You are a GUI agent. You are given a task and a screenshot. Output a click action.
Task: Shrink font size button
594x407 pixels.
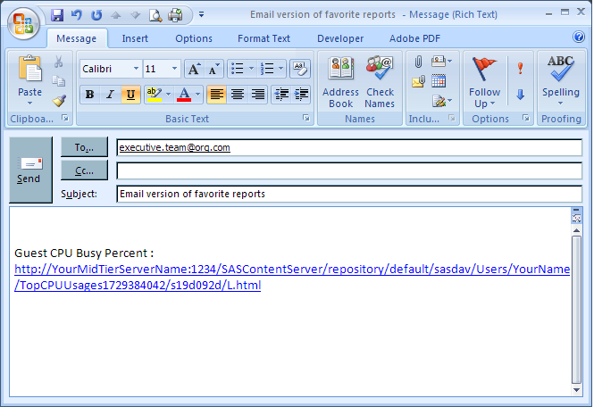pyautogui.click(x=213, y=69)
